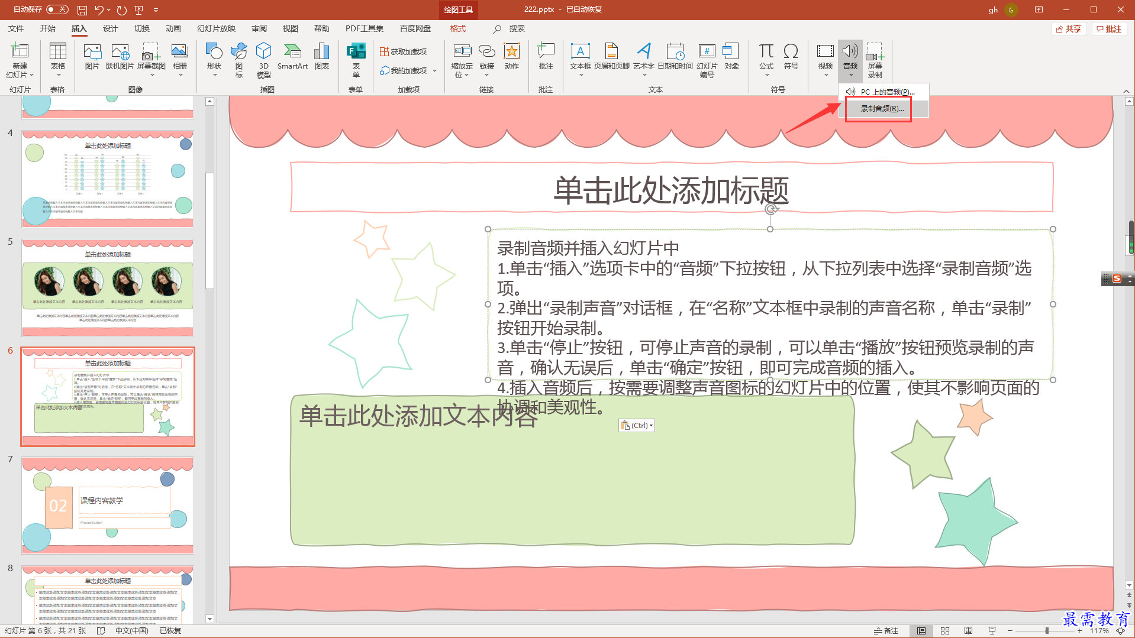Switch to the 动画 Animations tab
Screen dimensions: 1135x638
coord(173,28)
